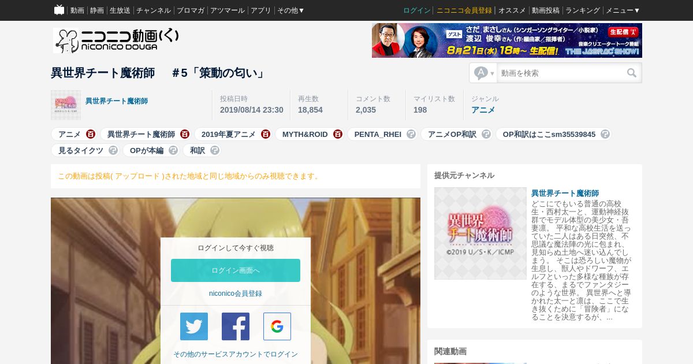Click the gray icon beside PENTA_RHEI tag

(411, 134)
